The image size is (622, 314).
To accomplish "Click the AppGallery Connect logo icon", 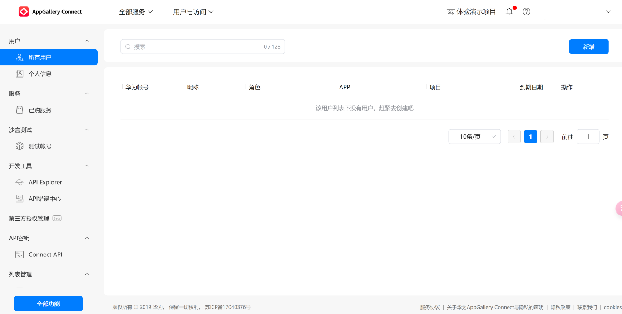I will pyautogui.click(x=24, y=12).
